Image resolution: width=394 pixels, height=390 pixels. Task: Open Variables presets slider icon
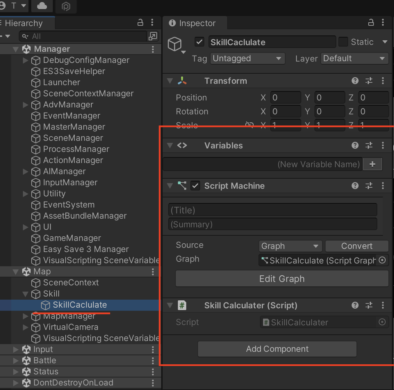(369, 145)
